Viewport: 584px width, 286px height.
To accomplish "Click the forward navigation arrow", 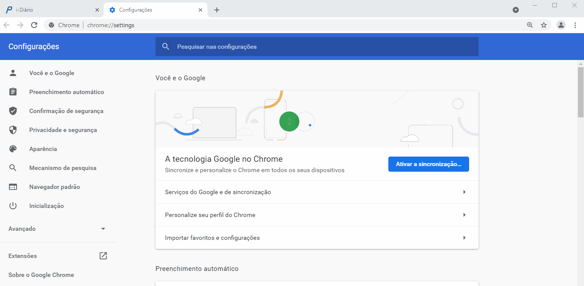I will pos(20,25).
